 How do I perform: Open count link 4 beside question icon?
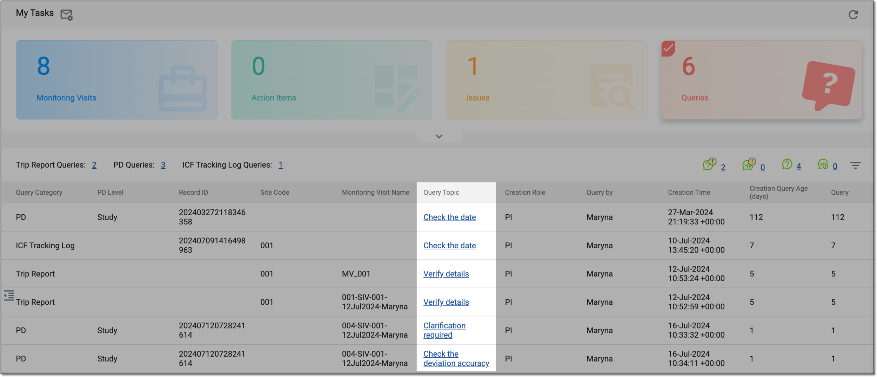[x=799, y=166]
